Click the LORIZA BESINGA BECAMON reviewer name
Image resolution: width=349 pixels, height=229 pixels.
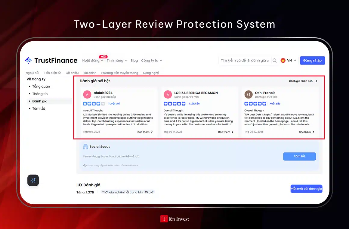pos(196,93)
